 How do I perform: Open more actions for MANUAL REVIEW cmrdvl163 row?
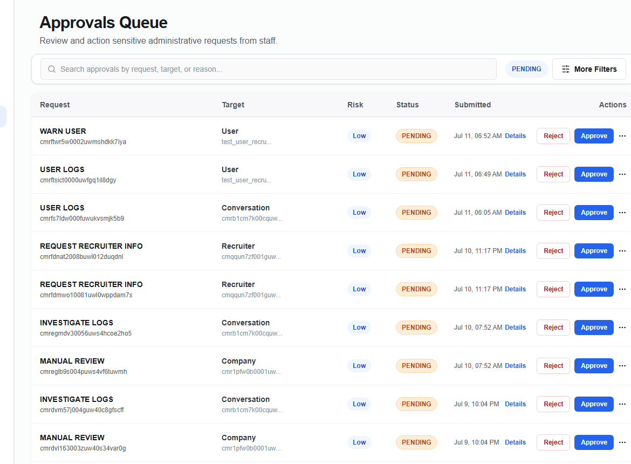click(622, 442)
